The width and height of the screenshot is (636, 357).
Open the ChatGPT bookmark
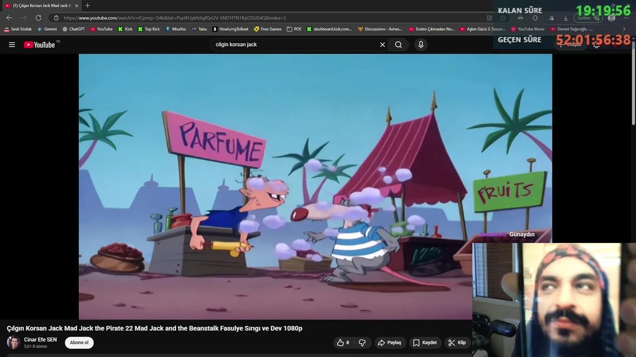74,29
